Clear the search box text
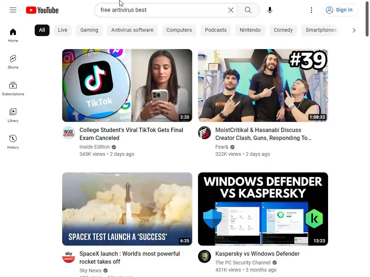 pyautogui.click(x=231, y=10)
